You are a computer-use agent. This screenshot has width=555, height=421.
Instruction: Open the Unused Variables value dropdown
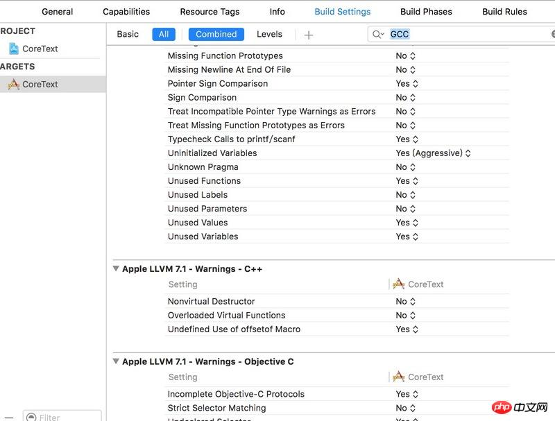[x=406, y=237]
